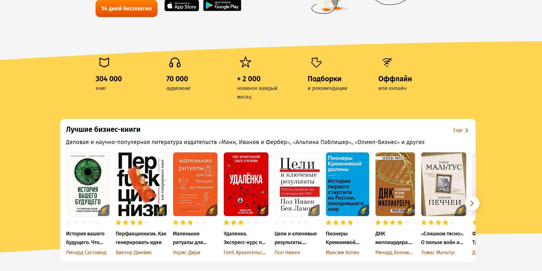Expand the business books list via Еще

[x=461, y=130]
